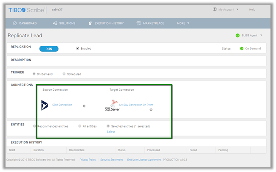This screenshot has width=276, height=172.
Task: Select the Scheduled trigger radio button
Action: coord(64,74)
